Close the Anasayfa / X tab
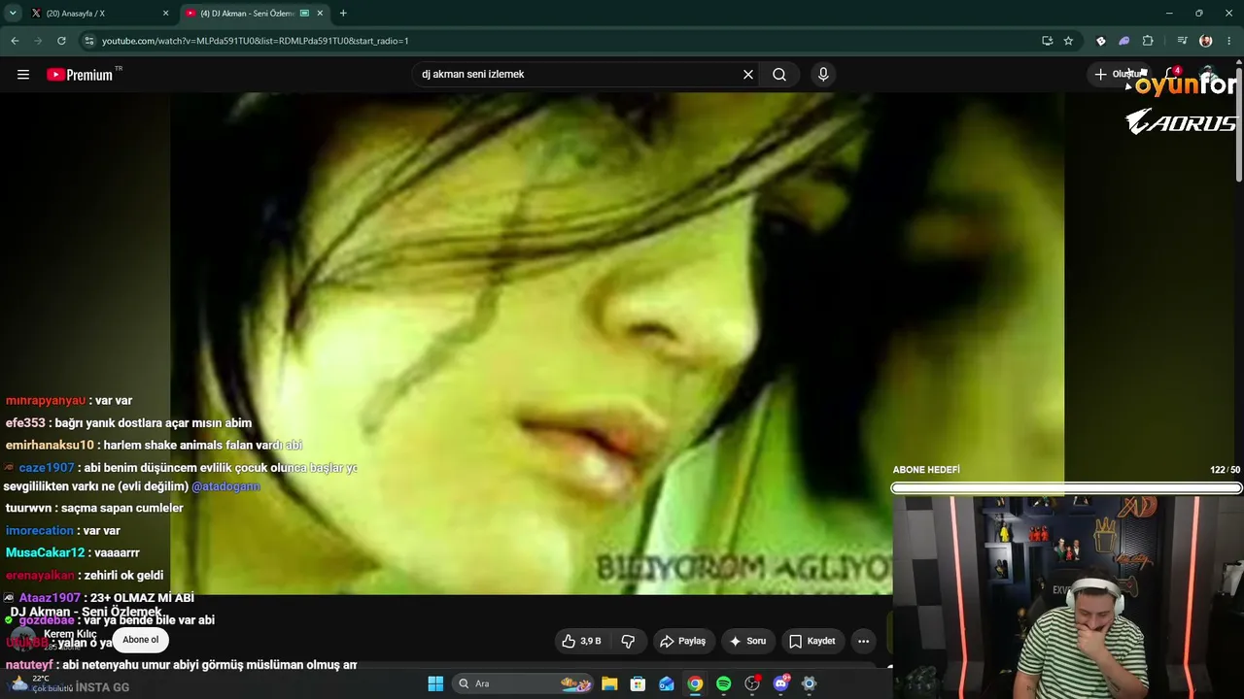Viewport: 1244px width, 699px height. 165,14
